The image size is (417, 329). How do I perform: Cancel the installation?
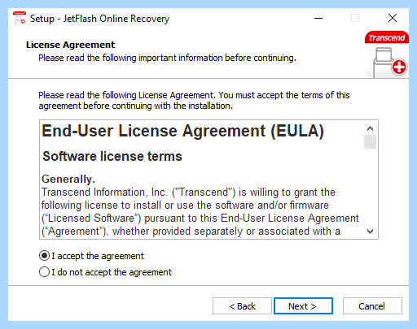tap(372, 306)
